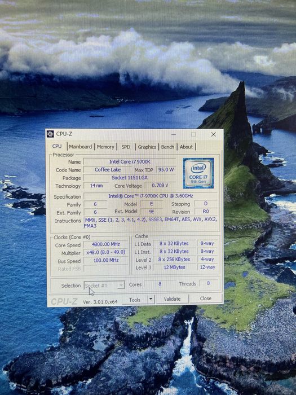The width and height of the screenshot is (296, 395).
Task: Click the empty Rated FSB field
Action: 106,268
